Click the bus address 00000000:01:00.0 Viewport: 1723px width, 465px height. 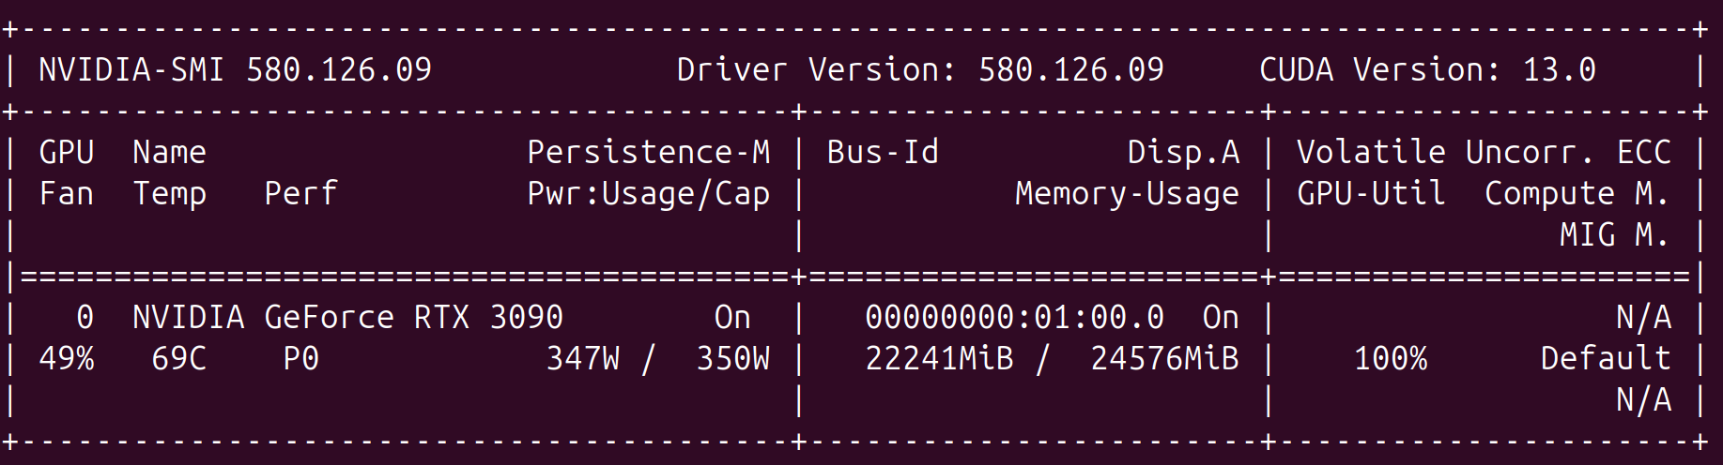[1014, 318]
